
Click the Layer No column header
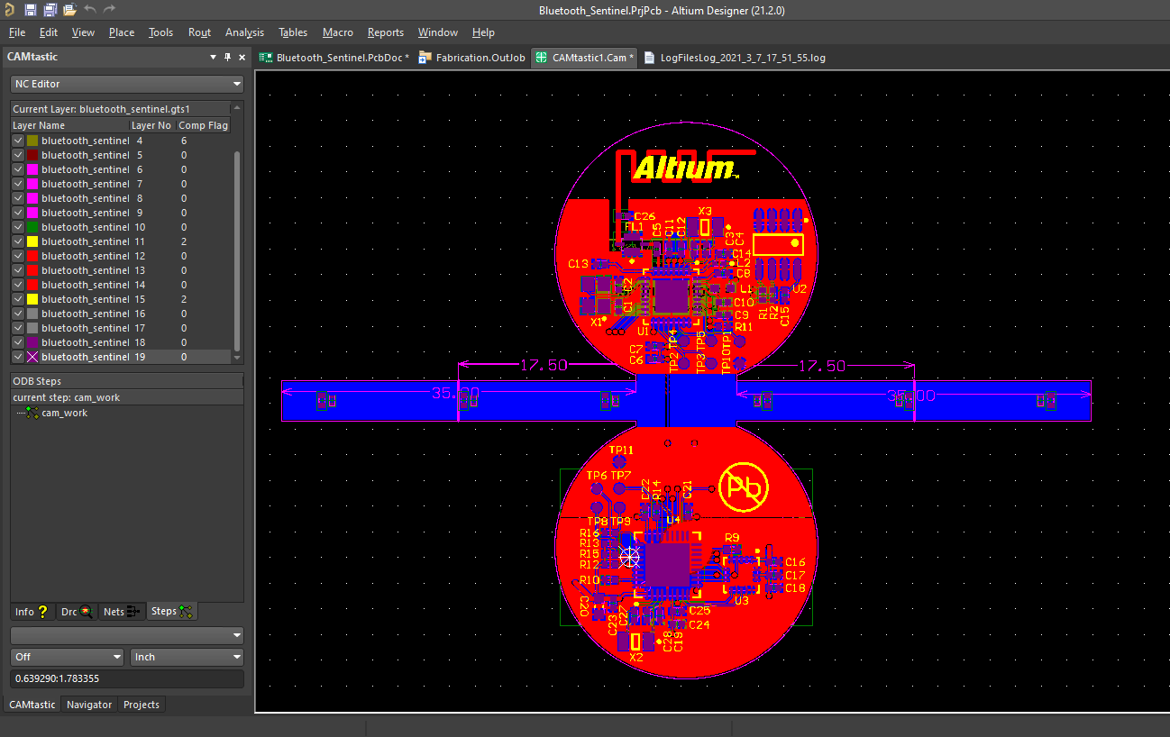pos(152,125)
